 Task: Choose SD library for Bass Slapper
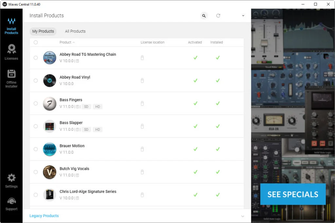(86, 129)
